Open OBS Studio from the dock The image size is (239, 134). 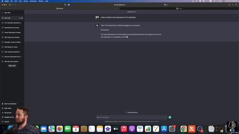point(200,129)
